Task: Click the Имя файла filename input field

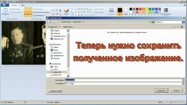Action: [123, 80]
